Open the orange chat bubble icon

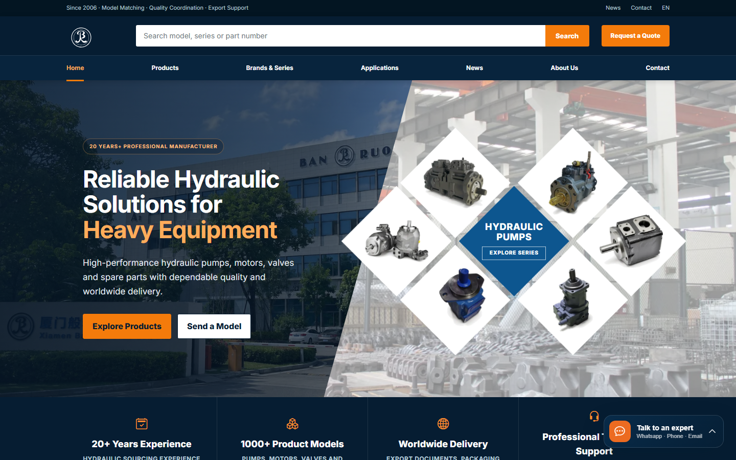pos(620,431)
